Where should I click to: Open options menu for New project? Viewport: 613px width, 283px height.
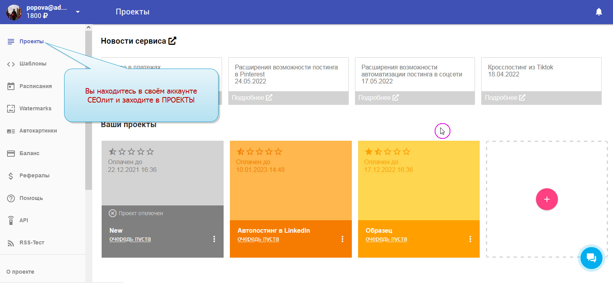(x=214, y=239)
